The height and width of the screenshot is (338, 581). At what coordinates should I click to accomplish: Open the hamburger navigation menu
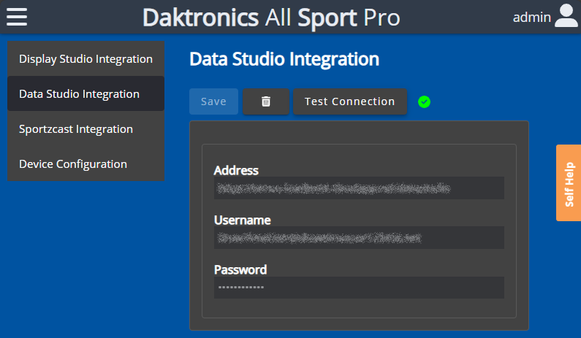17,16
